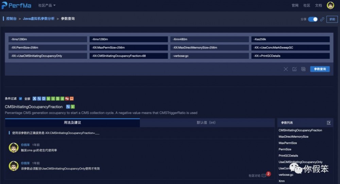The width and height of the screenshot is (340, 184).
Task: Toggle the green d filter icon
Action: coord(62,99)
